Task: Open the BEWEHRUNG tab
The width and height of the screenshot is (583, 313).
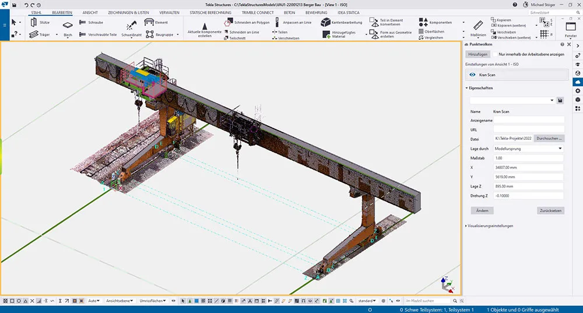Action: [317, 13]
